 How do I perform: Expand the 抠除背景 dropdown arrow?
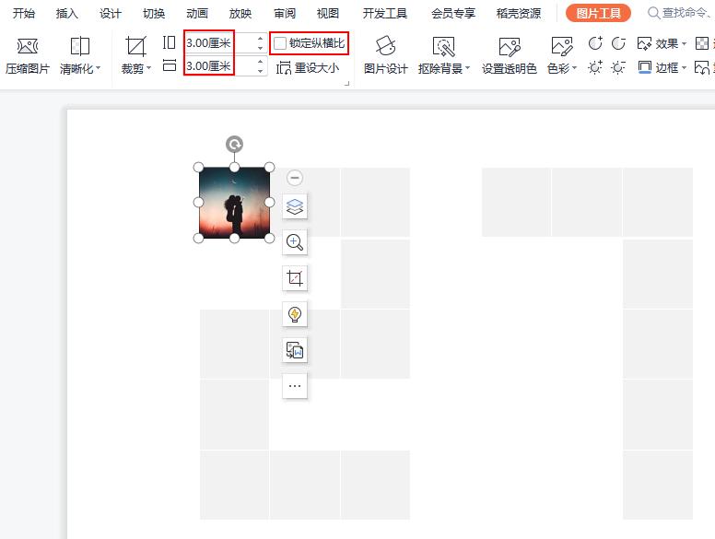click(467, 68)
